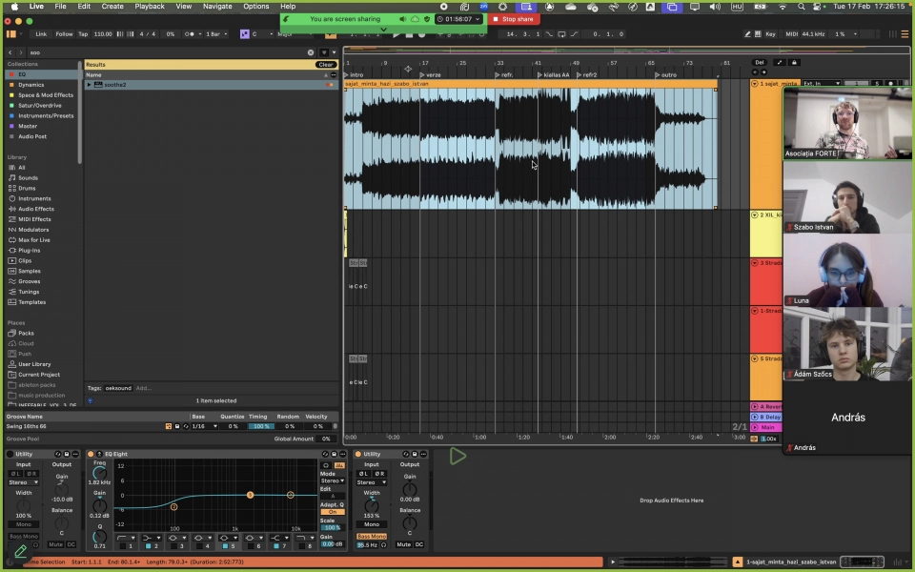Click the Tap tempo button
Viewport: 915px width, 572px height.
click(83, 34)
